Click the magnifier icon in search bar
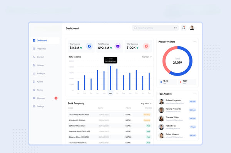 click(x=136, y=28)
